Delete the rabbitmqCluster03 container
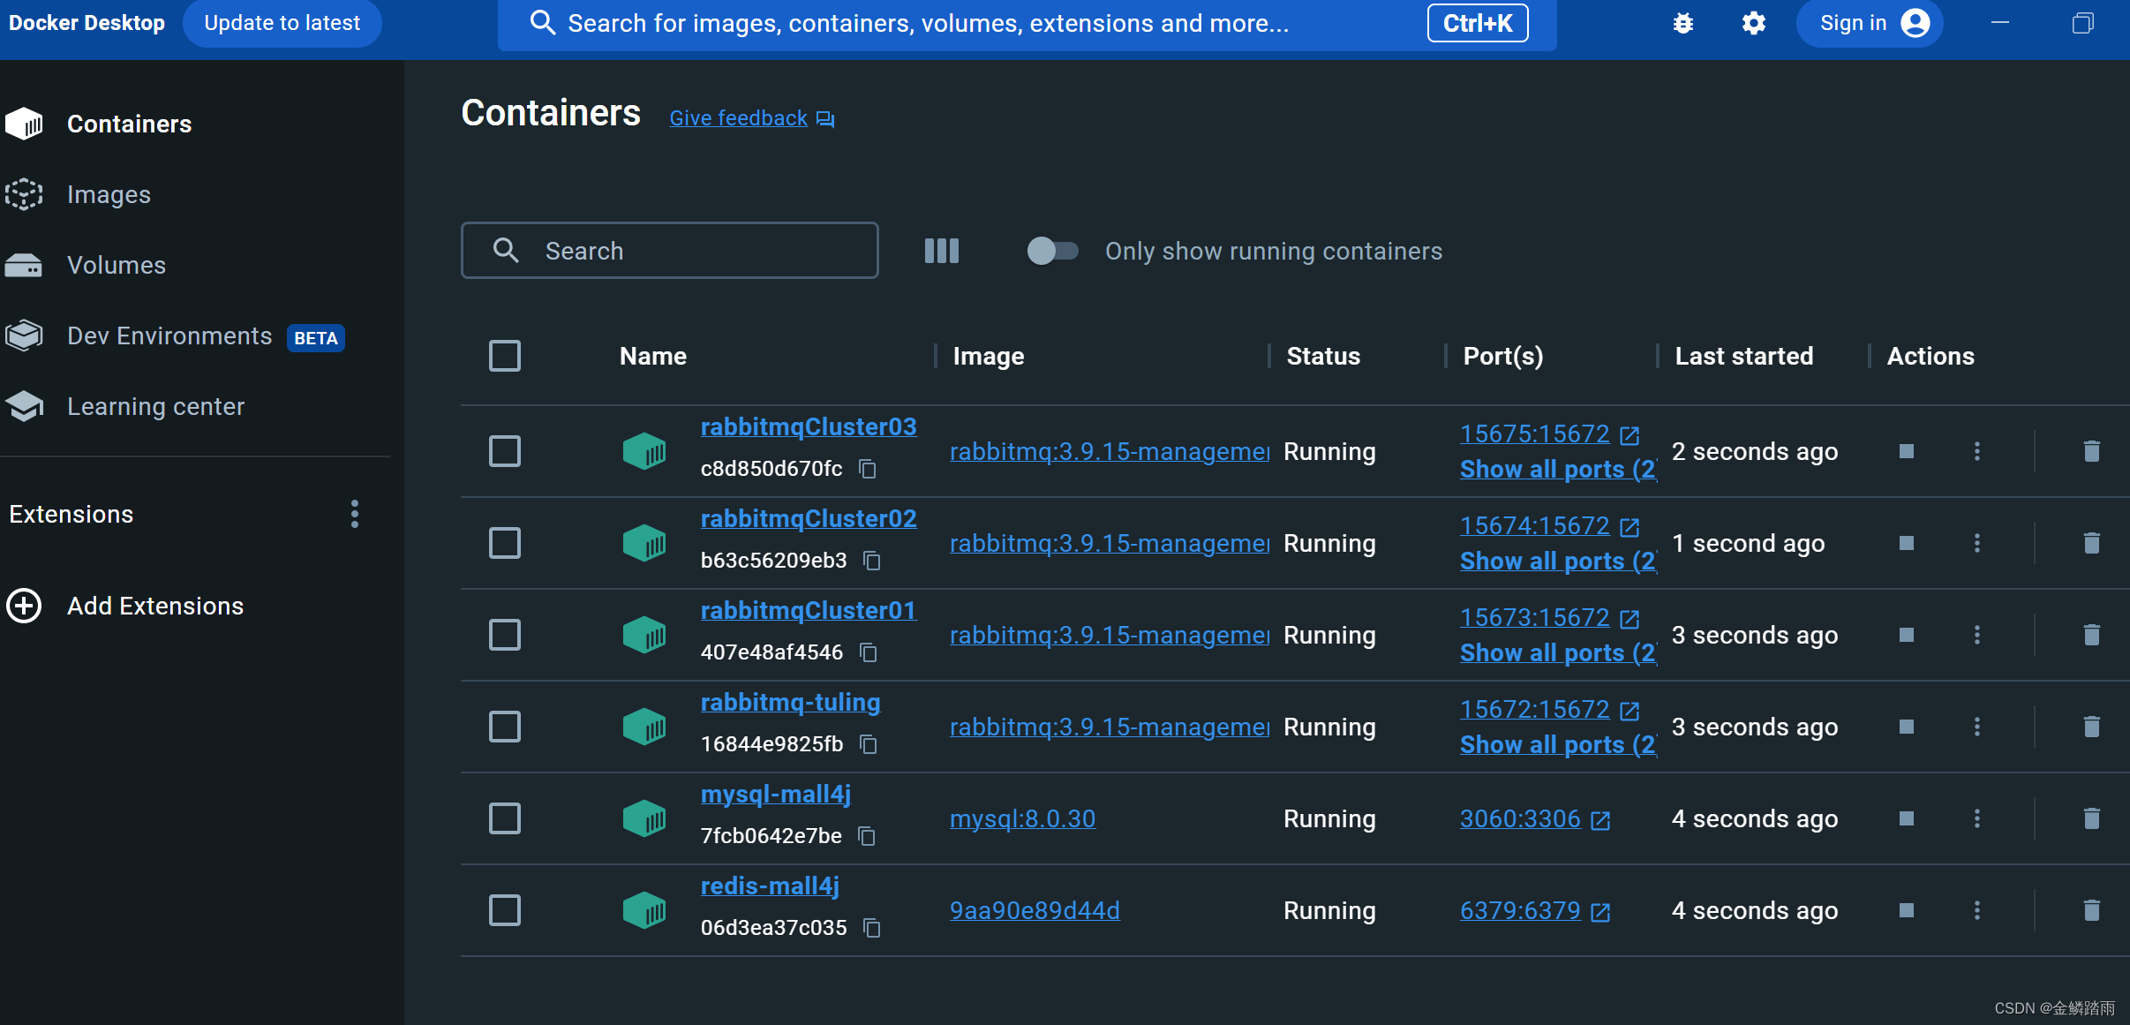Viewport: 2130px width, 1025px height. pos(2091,451)
